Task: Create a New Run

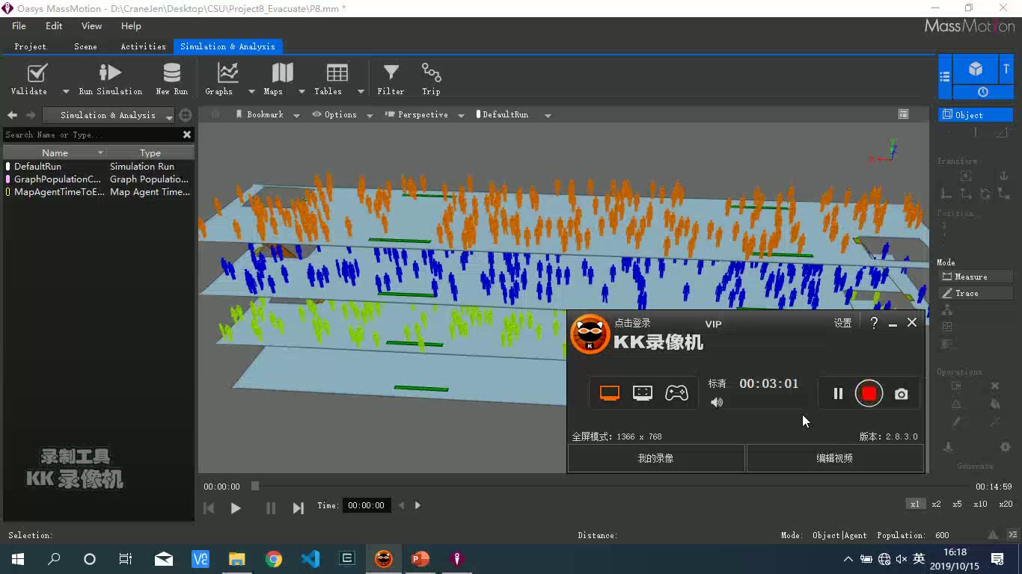Action: [171, 78]
